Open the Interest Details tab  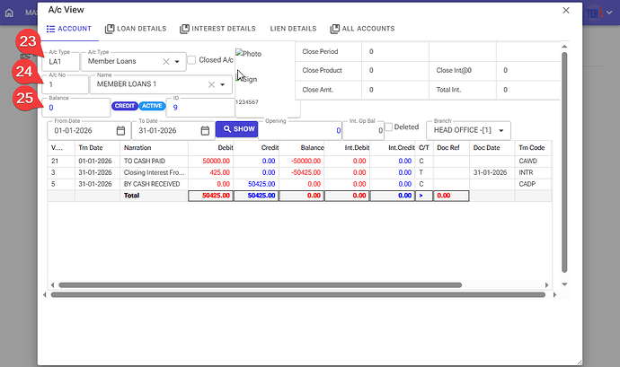(x=217, y=29)
